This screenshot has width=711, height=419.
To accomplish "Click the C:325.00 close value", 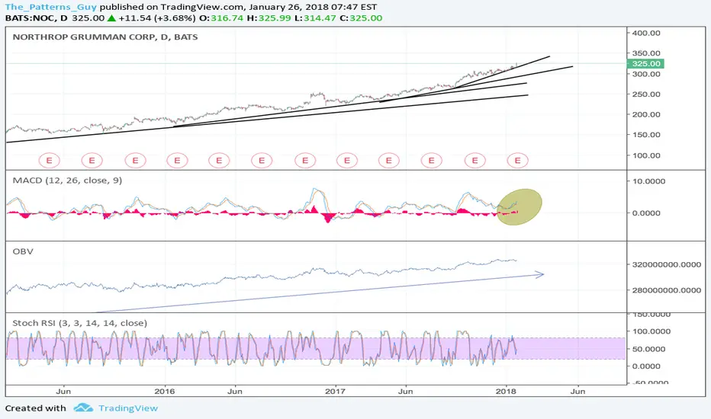I will [x=361, y=18].
